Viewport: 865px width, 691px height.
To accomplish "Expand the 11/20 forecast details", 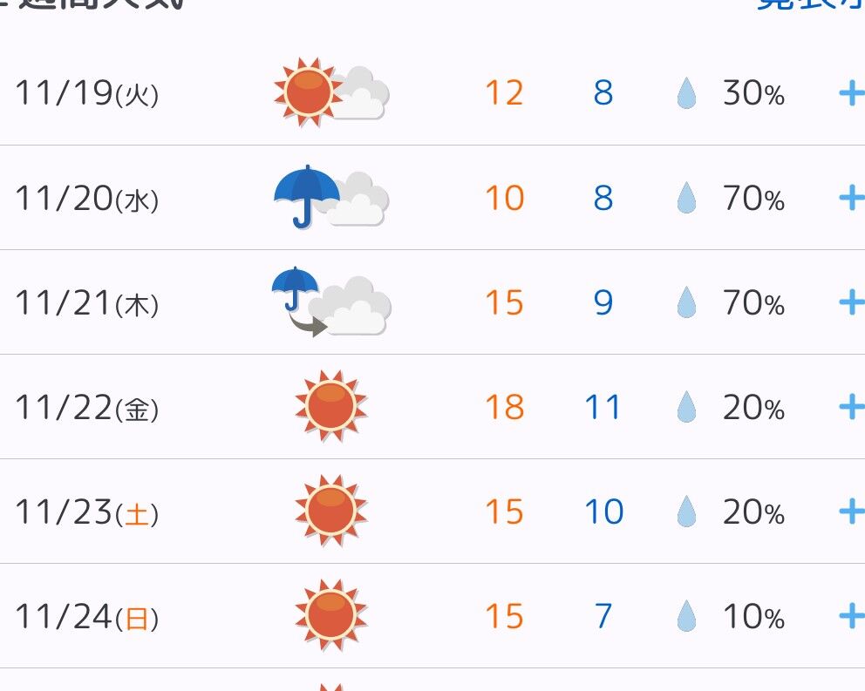I will (x=850, y=199).
